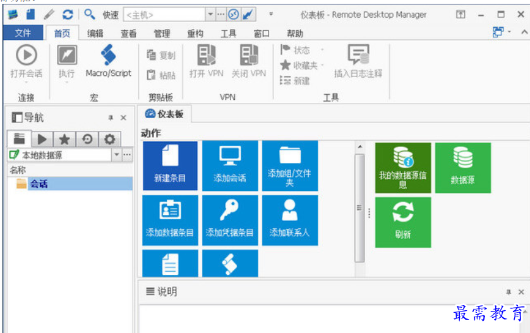The height and width of the screenshot is (333, 530).
Task: Click the 执行 ribbon button
Action: tap(66, 63)
